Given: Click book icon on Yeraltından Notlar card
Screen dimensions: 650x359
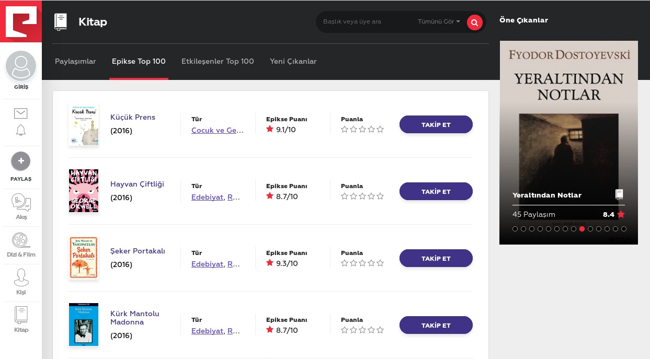Looking at the screenshot, I should click(619, 194).
